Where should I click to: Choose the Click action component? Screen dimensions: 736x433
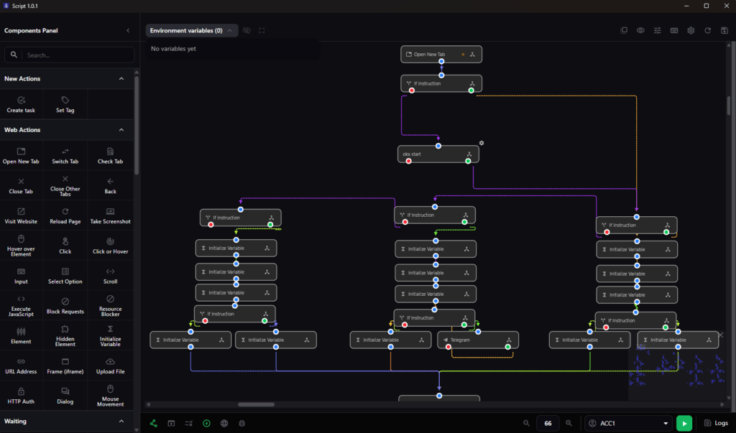65,246
